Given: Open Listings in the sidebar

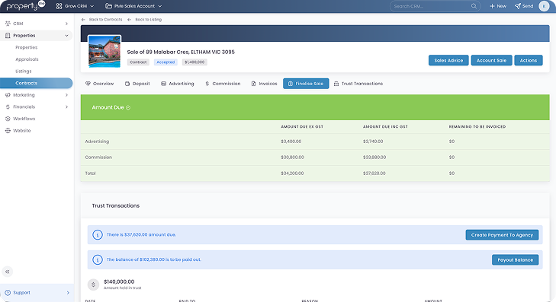Looking at the screenshot, I should (x=24, y=71).
